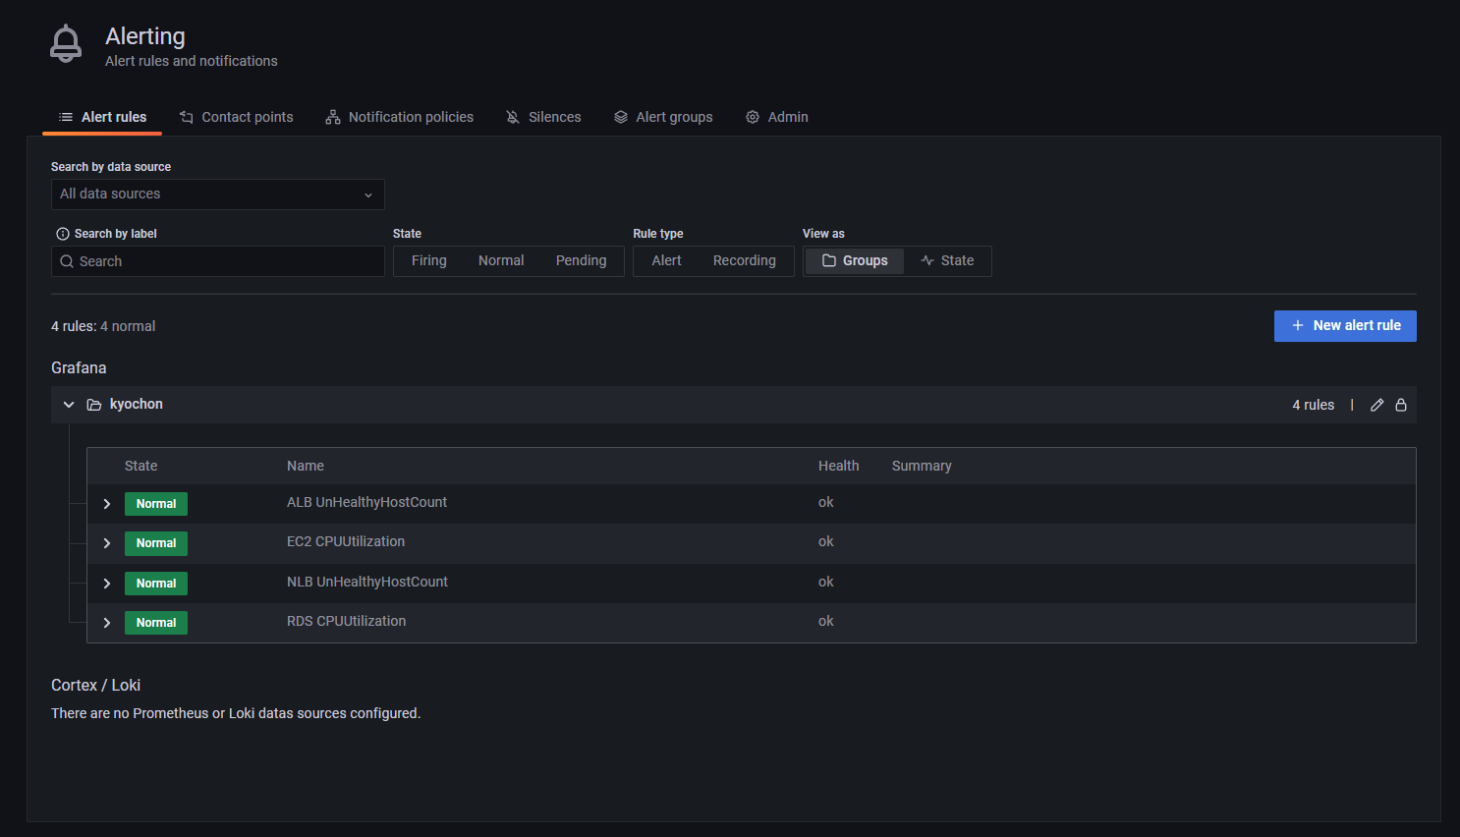Click the ALB UnHealthyHostCount rule name
This screenshot has height=837, width=1460.
pos(366,502)
